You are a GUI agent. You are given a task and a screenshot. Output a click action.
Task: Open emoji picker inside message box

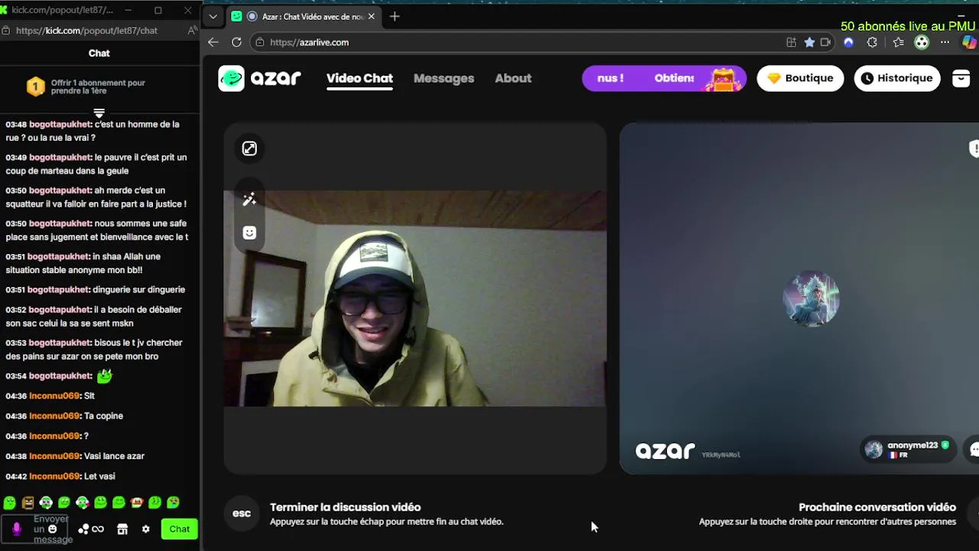[52, 529]
